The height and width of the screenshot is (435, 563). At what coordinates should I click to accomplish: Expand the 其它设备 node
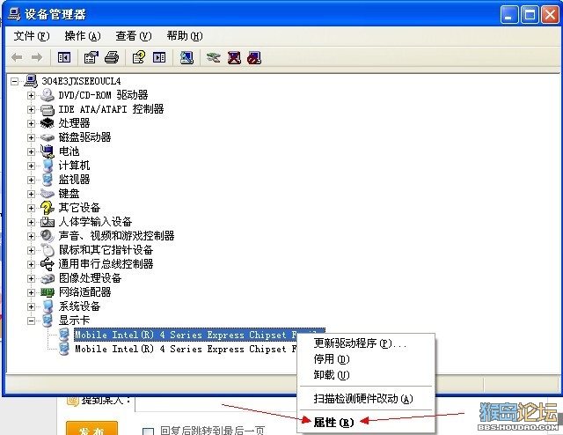[x=32, y=208]
